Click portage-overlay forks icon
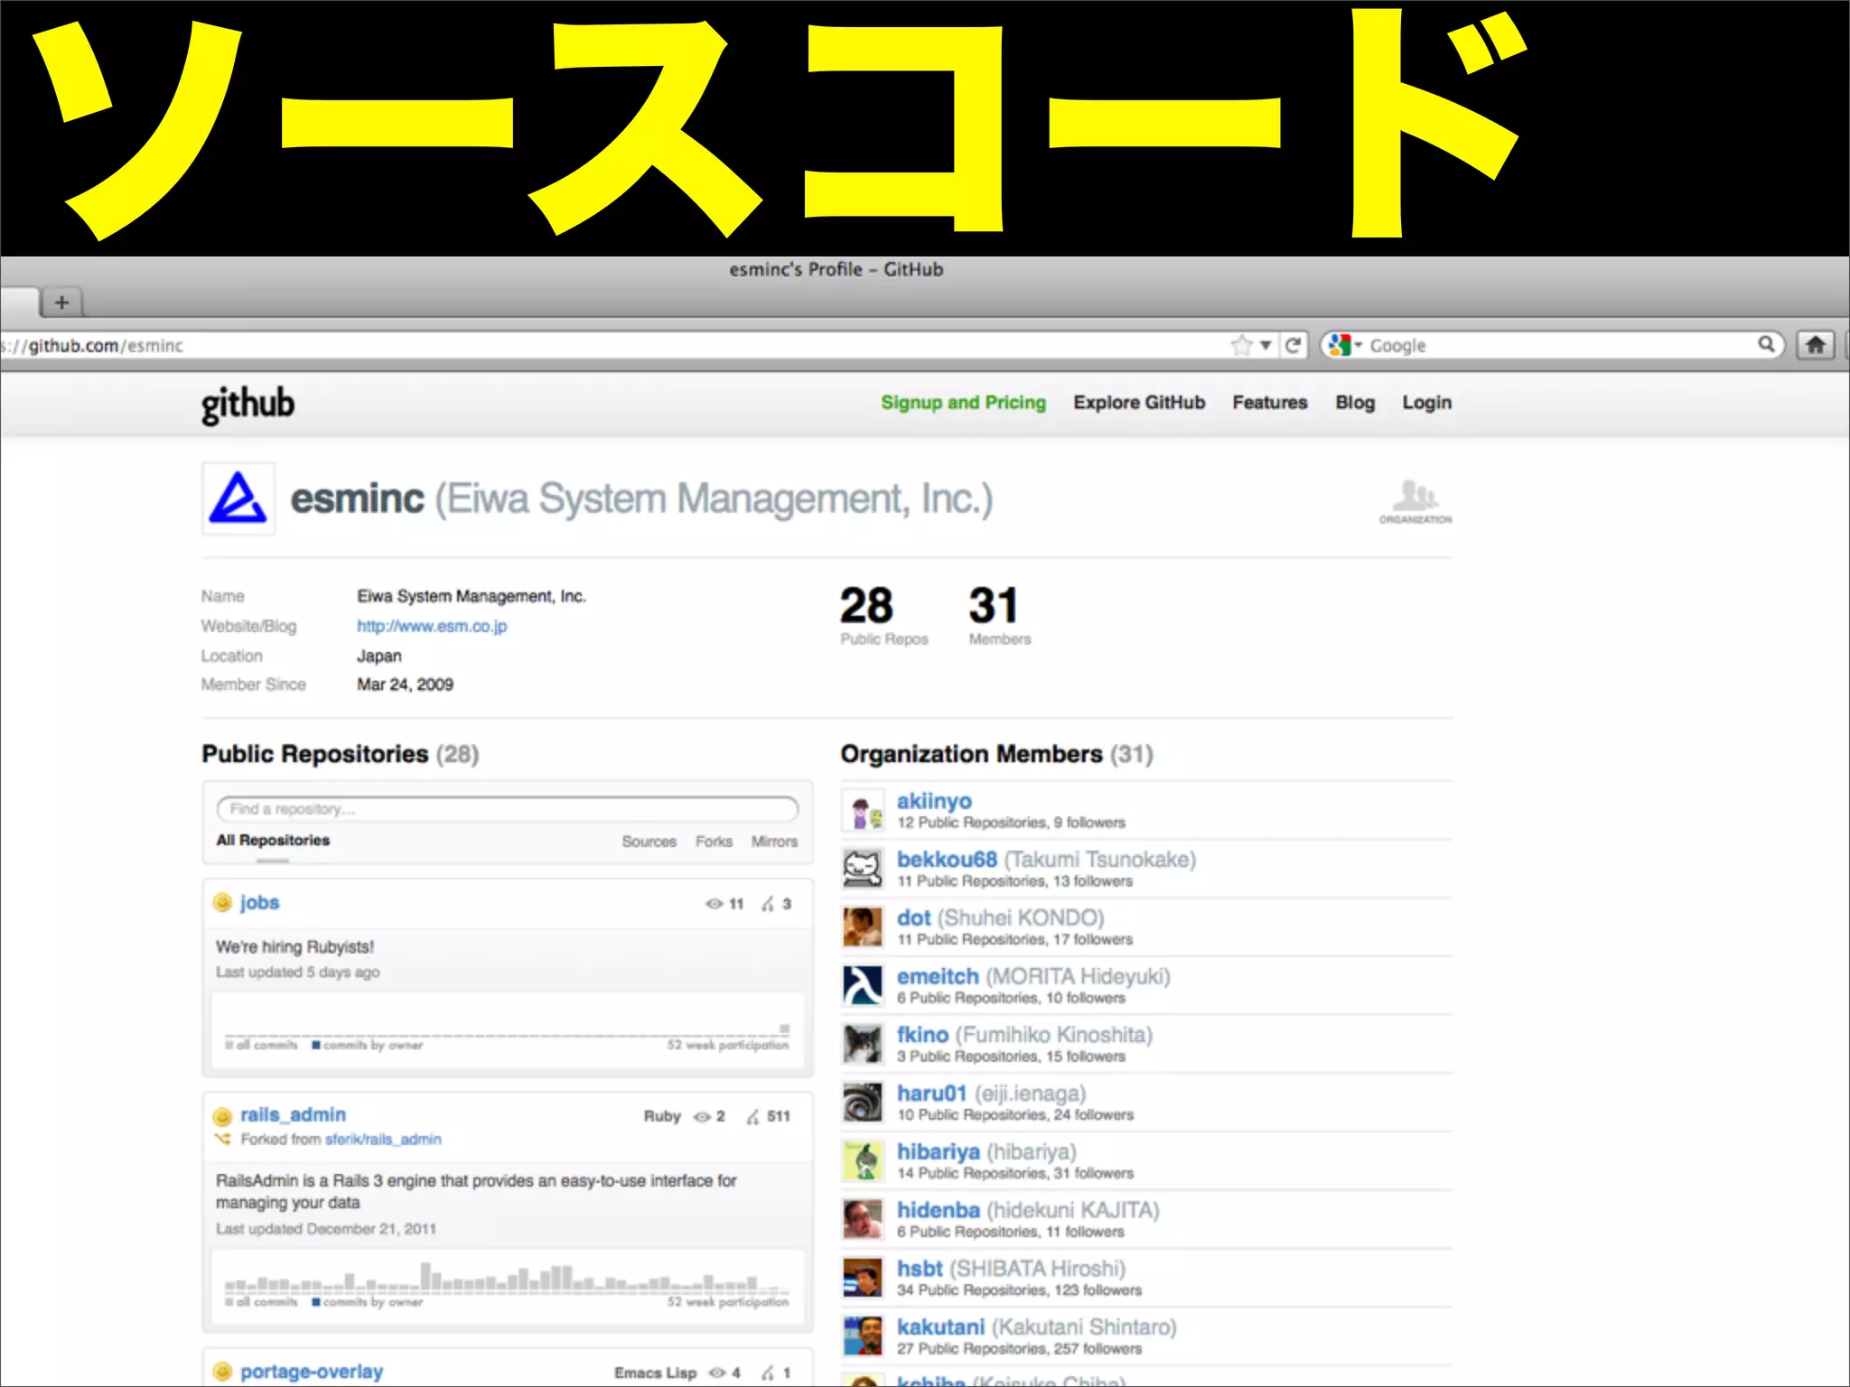This screenshot has height=1387, width=1850. pos(768,1373)
